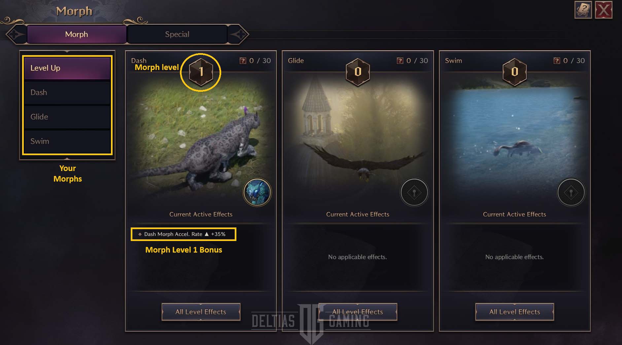The height and width of the screenshot is (345, 622).
Task: Select Level Up in the sidebar
Action: (x=67, y=68)
